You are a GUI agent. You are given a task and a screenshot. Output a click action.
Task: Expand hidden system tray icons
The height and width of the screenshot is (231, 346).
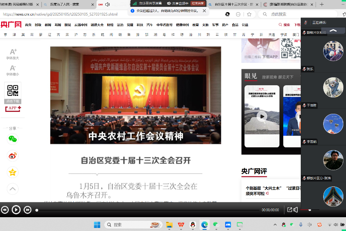point(275,225)
